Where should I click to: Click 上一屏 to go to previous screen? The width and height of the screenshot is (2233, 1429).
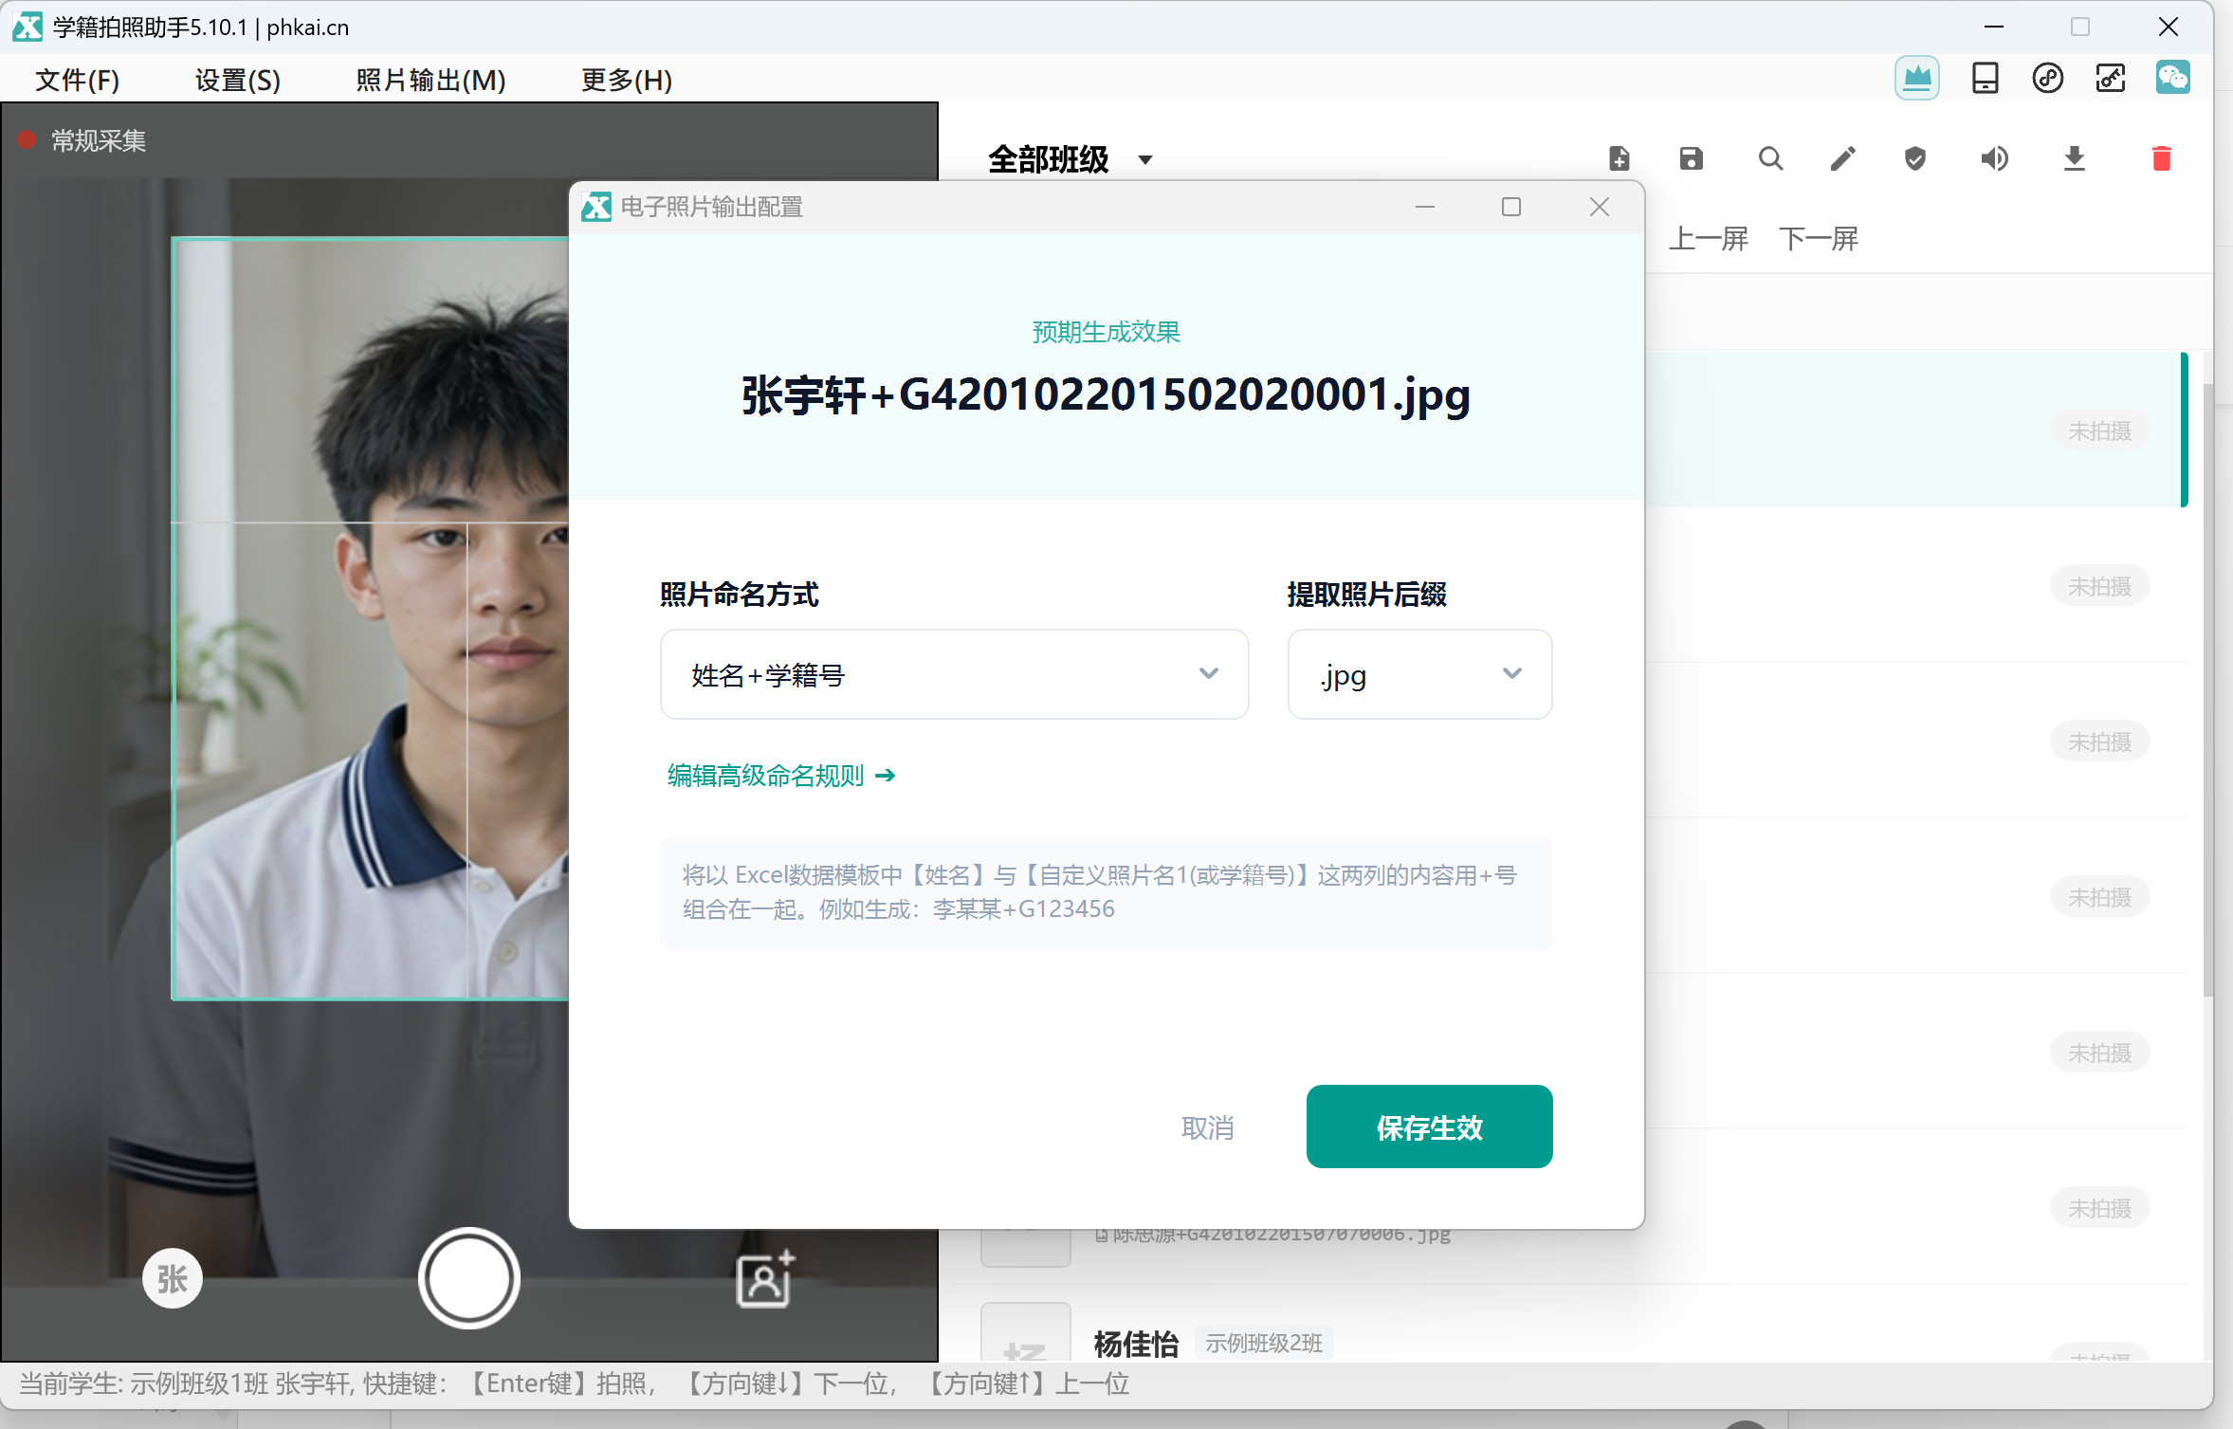[x=1708, y=238]
